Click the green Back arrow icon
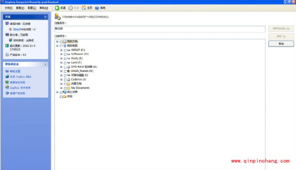The height and width of the screenshot is (170, 296). (57, 8)
